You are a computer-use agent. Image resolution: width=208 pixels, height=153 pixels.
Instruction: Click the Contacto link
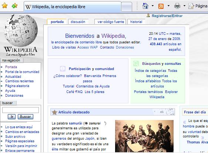107,47
